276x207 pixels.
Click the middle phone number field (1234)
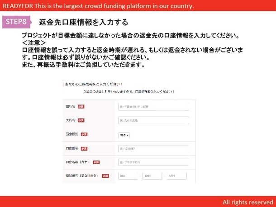(x=153, y=175)
